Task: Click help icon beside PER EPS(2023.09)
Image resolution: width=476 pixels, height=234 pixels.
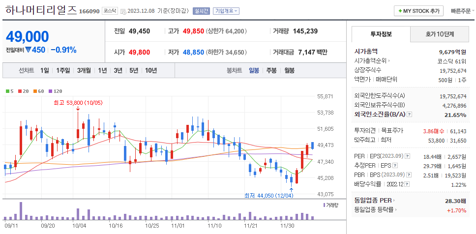Action: pos(407,156)
